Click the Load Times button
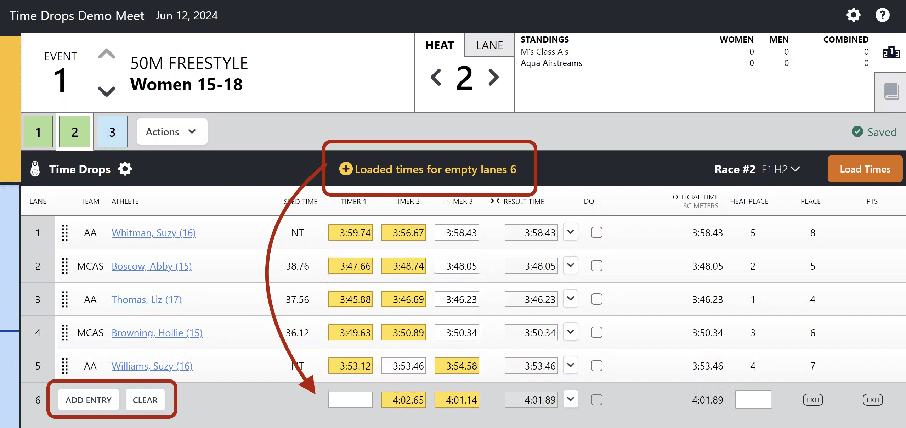Screen dimensions: 906x428 (x=865, y=169)
